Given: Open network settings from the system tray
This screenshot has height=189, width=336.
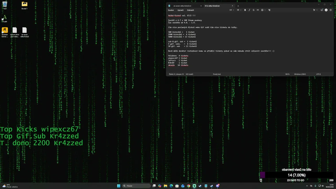Looking at the screenshot, I should [319, 186].
